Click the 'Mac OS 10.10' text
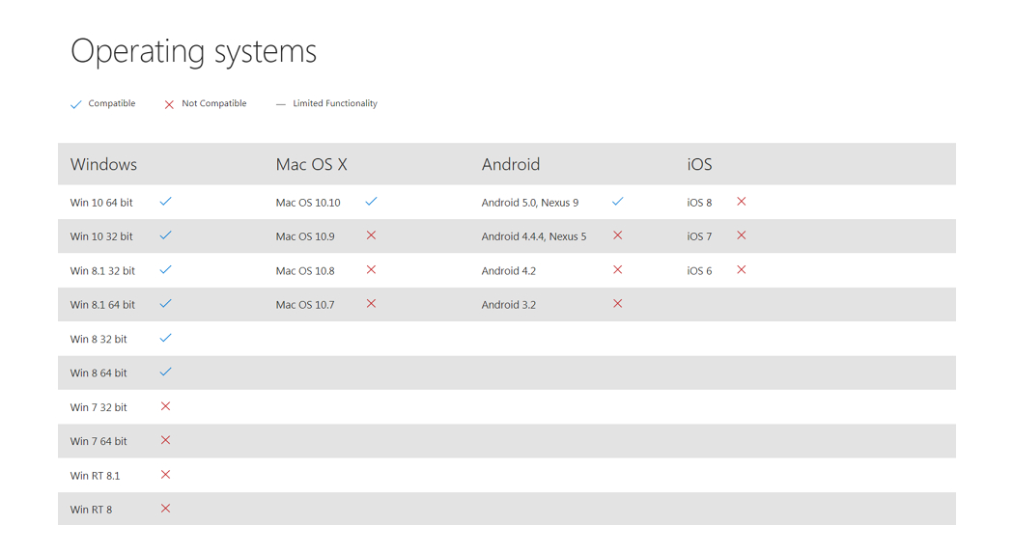The image size is (1014, 552). coord(308,203)
